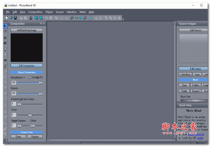Click the Clear mask button
Image resolution: width=211 pixels, height=147 pixels.
[184, 85]
